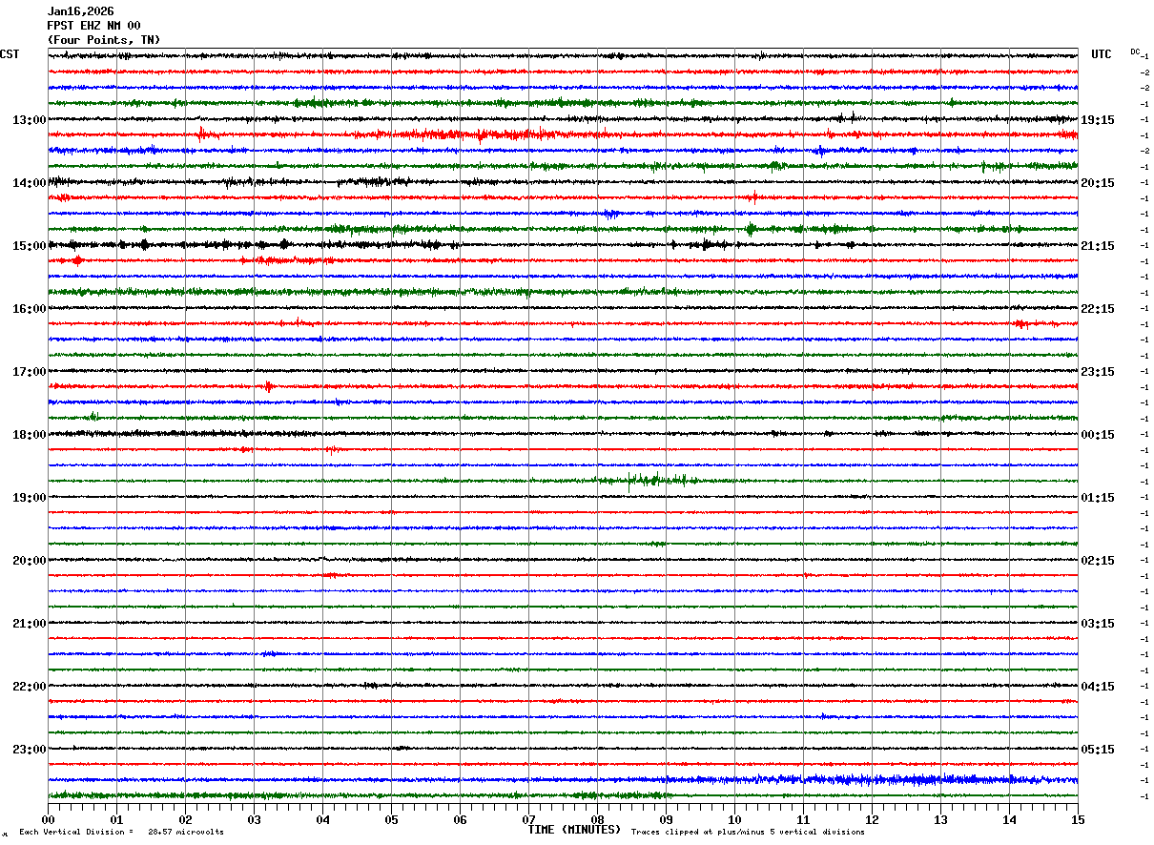
Task: Click minute tick label 14 on time axis
Action: coord(1009,819)
